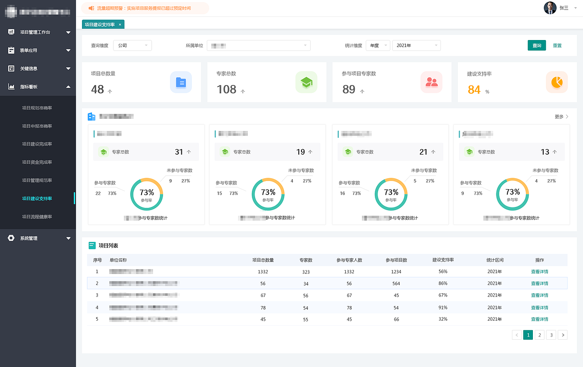Viewport: 583px width, 367px height.
Task: Click the 更多 link
Action: click(562, 117)
